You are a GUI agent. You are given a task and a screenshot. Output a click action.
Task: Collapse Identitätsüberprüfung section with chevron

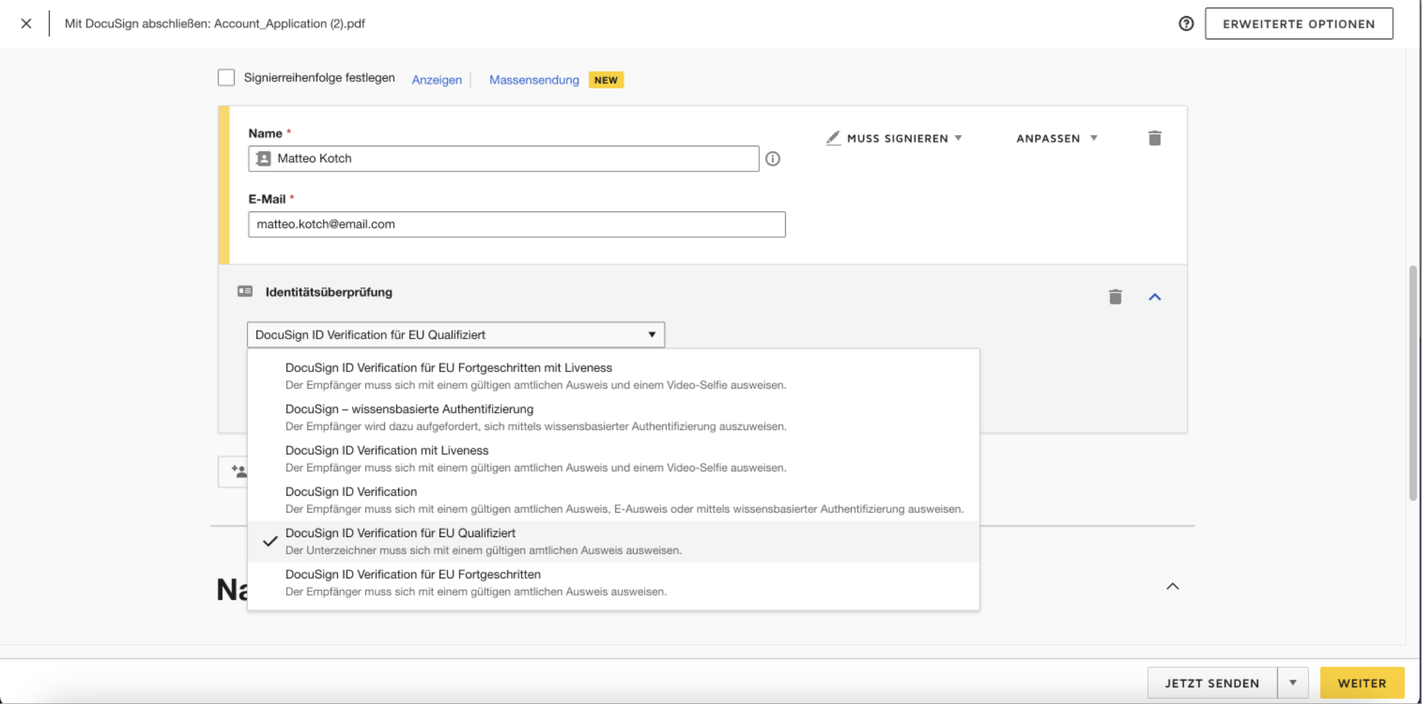click(1154, 297)
